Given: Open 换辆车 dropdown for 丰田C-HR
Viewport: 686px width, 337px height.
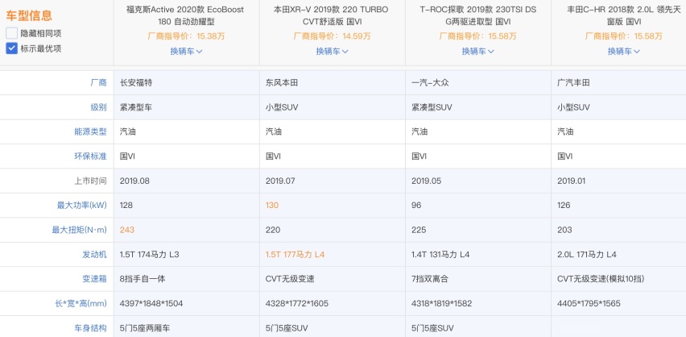Looking at the screenshot, I should pyautogui.click(x=623, y=52).
